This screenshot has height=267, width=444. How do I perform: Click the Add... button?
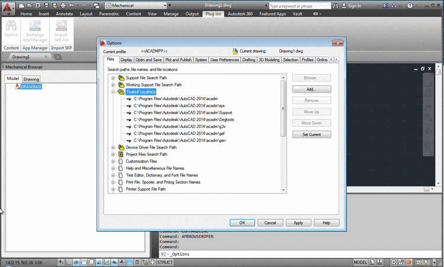(x=311, y=89)
